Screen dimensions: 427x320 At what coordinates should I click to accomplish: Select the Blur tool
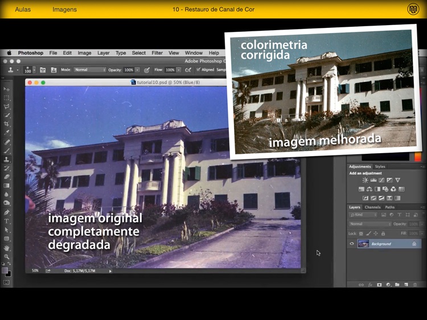6,195
